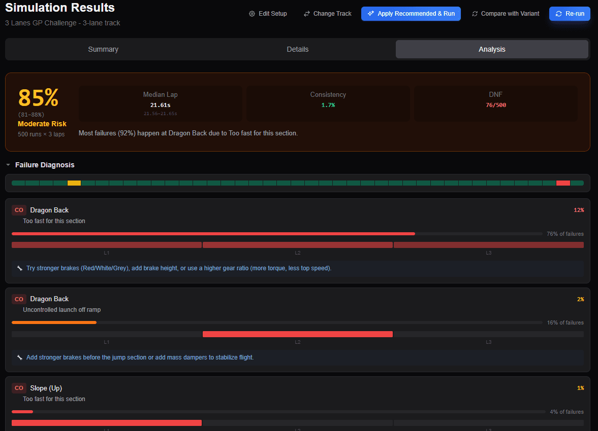Click the Median Lap stat card

click(x=160, y=103)
